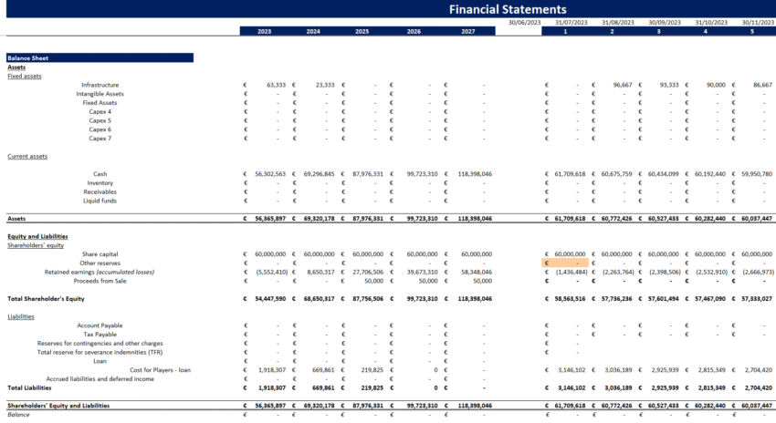
Task: Select the Tax Payable row label
Action: (x=100, y=334)
